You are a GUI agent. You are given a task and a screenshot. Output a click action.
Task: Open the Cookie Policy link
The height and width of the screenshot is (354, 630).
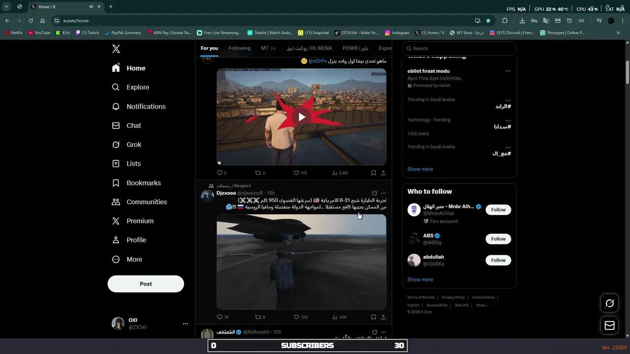tap(483, 297)
